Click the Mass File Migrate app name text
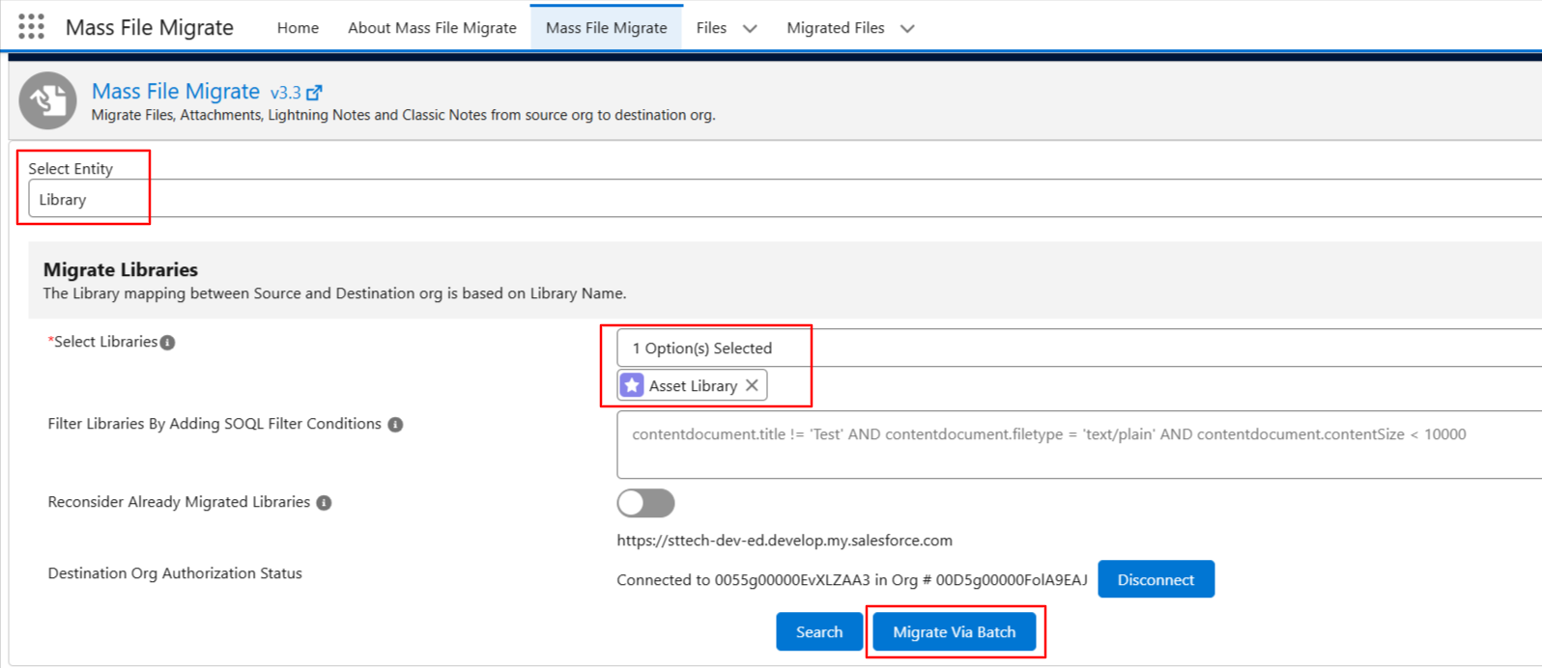This screenshot has height=668, width=1542. click(150, 28)
